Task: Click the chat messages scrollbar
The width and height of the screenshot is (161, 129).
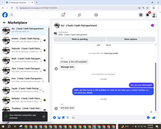Action: [156, 87]
